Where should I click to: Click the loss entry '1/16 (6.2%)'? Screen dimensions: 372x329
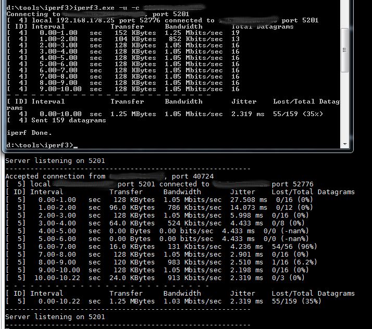point(294,262)
